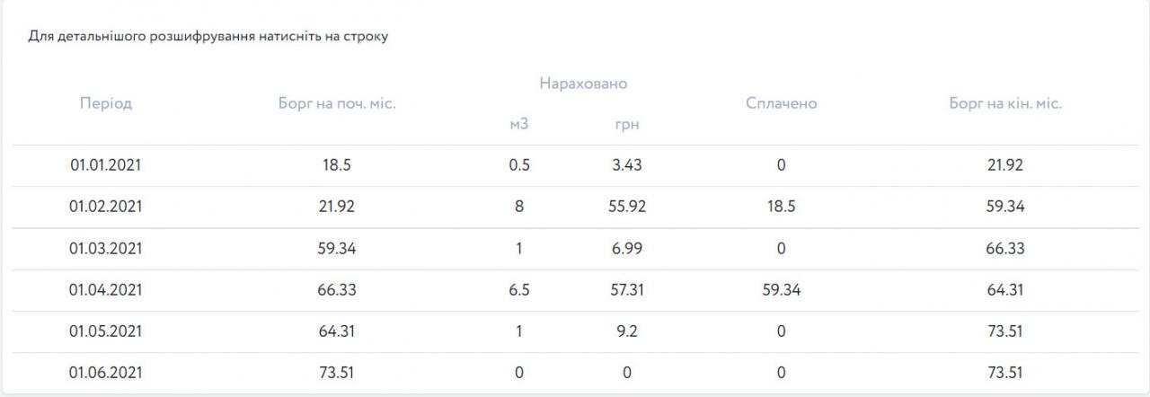The image size is (1150, 397).
Task: Click the "Борг на поч. міс." column header
Action: pyautogui.click(x=337, y=103)
